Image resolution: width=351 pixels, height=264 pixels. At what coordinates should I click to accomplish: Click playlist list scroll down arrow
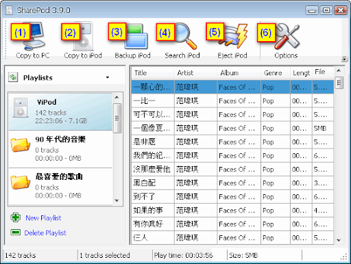coord(117,200)
